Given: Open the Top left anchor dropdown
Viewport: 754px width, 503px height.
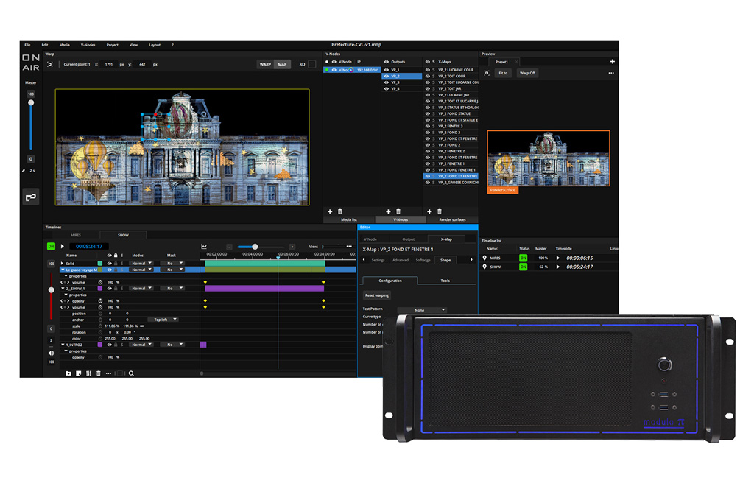Looking at the screenshot, I should tap(162, 320).
